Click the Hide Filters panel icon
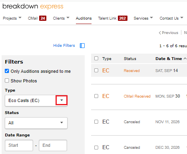Image resolution: width=187 pixels, height=154 pixels. [x=82, y=46]
